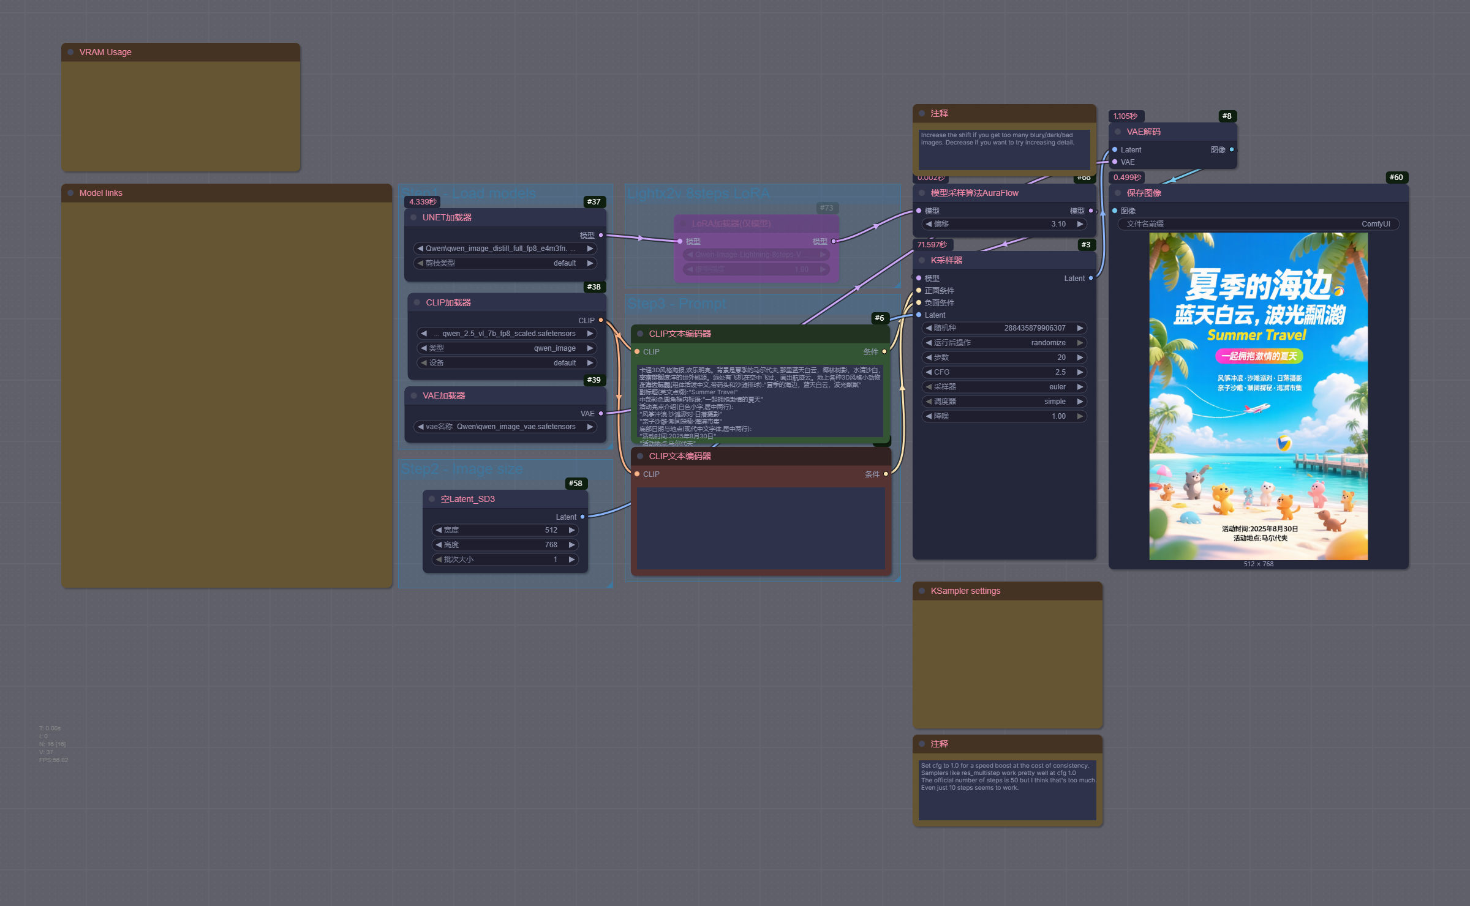The height and width of the screenshot is (906, 1470).
Task: Click the K采样器 node title dot
Action: (x=922, y=260)
